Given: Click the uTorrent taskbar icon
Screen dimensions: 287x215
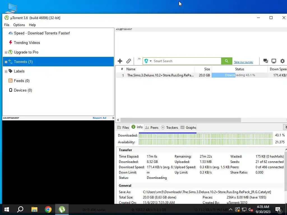Looking at the screenshot, I should click(62, 209).
